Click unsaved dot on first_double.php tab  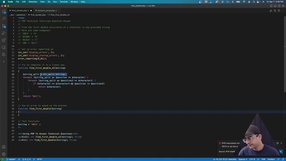tap(31, 11)
